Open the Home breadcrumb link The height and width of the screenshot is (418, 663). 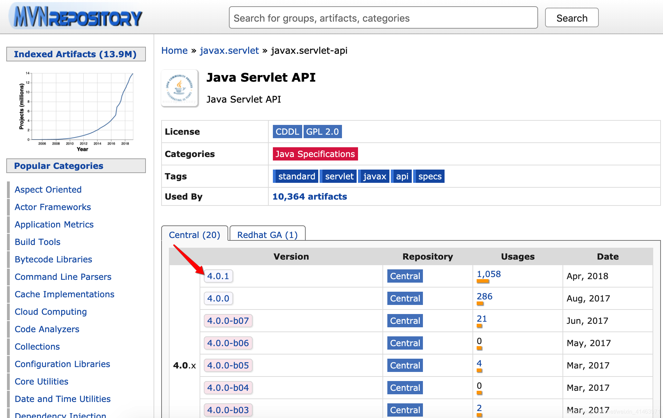coord(174,51)
